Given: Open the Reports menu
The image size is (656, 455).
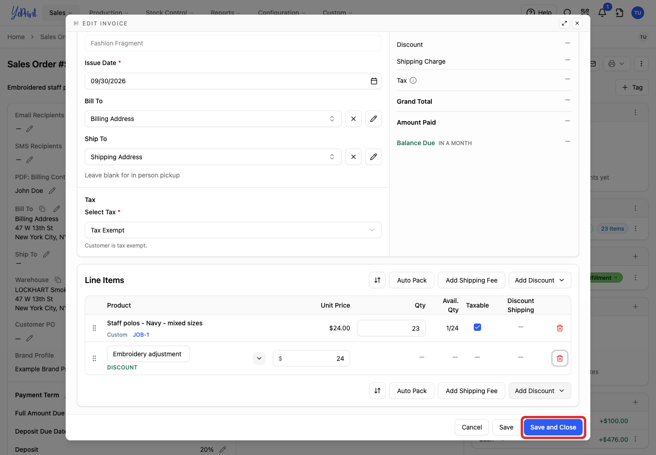Looking at the screenshot, I should point(225,13).
